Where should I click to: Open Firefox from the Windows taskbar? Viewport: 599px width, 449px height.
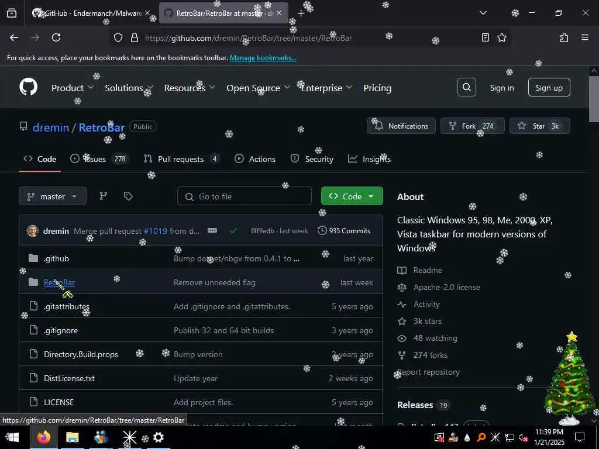click(x=44, y=437)
